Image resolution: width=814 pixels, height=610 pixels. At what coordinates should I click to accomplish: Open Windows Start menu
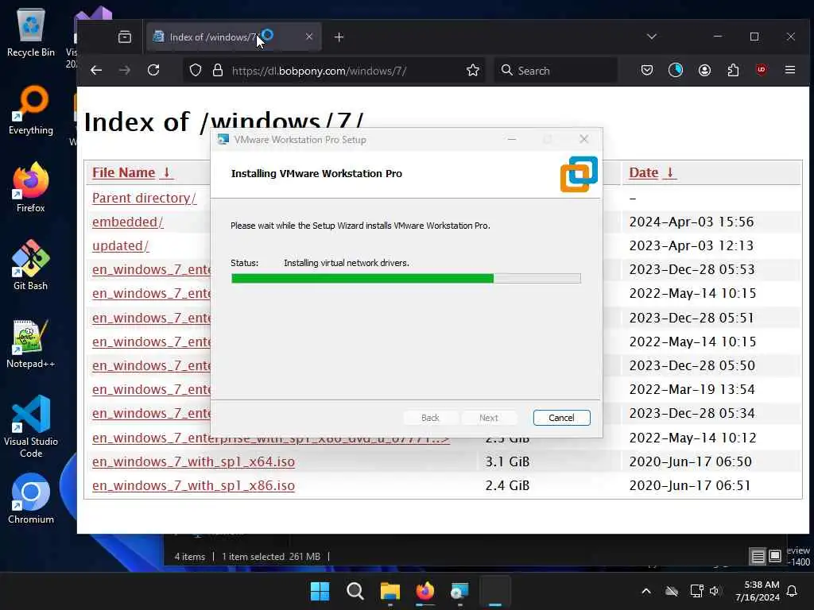(x=320, y=591)
